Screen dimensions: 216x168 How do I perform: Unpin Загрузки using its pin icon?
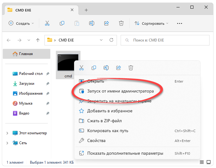[x=48, y=84]
